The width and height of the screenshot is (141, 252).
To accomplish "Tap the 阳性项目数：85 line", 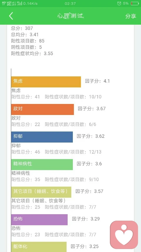I will click(x=28, y=41).
